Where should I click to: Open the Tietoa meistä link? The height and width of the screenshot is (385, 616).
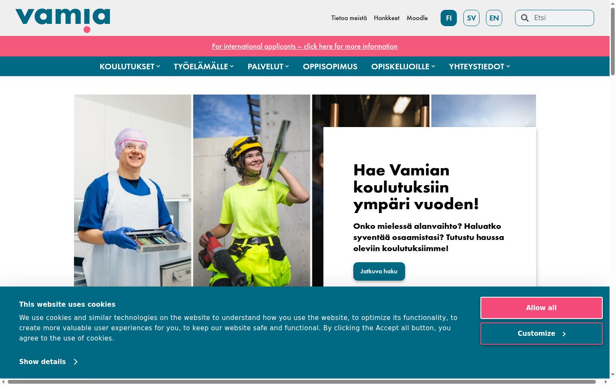[349, 18]
